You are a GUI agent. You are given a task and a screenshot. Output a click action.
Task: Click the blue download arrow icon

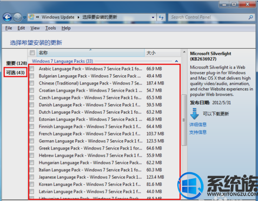pyautogui.click(x=194, y=114)
